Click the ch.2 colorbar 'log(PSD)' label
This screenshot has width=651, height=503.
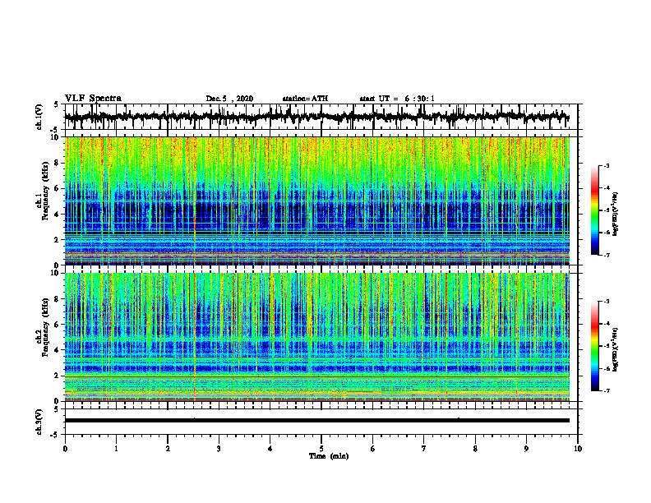coord(616,349)
